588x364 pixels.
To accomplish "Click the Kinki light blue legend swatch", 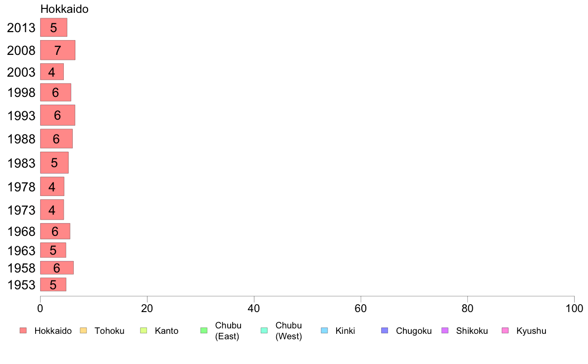I will tap(324, 330).
